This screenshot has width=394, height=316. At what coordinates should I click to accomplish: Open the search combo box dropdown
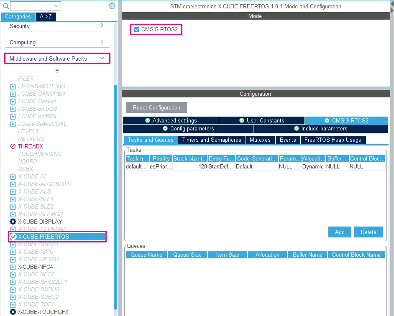[x=56, y=6]
